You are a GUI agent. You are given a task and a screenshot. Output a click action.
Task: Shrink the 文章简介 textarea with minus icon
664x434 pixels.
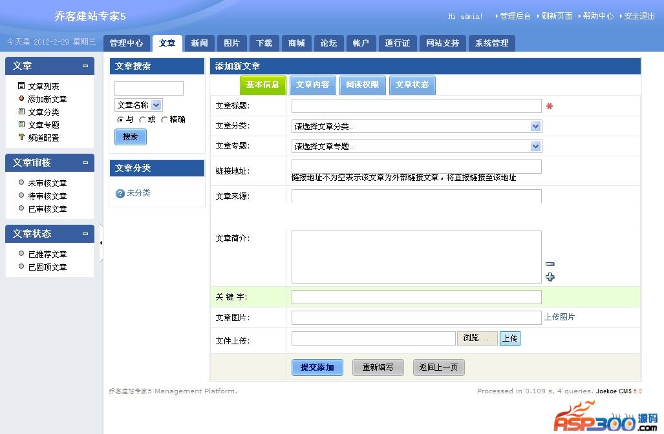point(550,263)
